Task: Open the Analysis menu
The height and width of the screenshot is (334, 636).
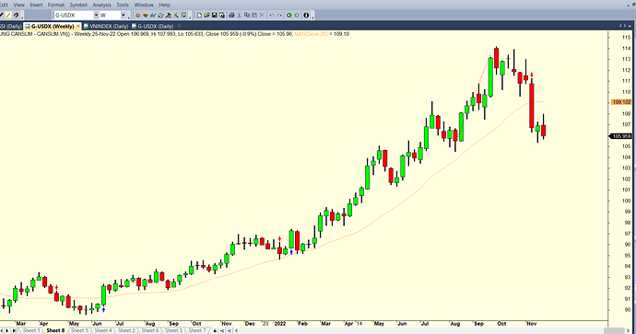Action: point(101,5)
